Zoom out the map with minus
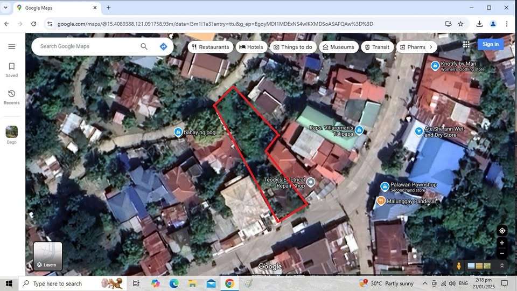 (x=502, y=253)
